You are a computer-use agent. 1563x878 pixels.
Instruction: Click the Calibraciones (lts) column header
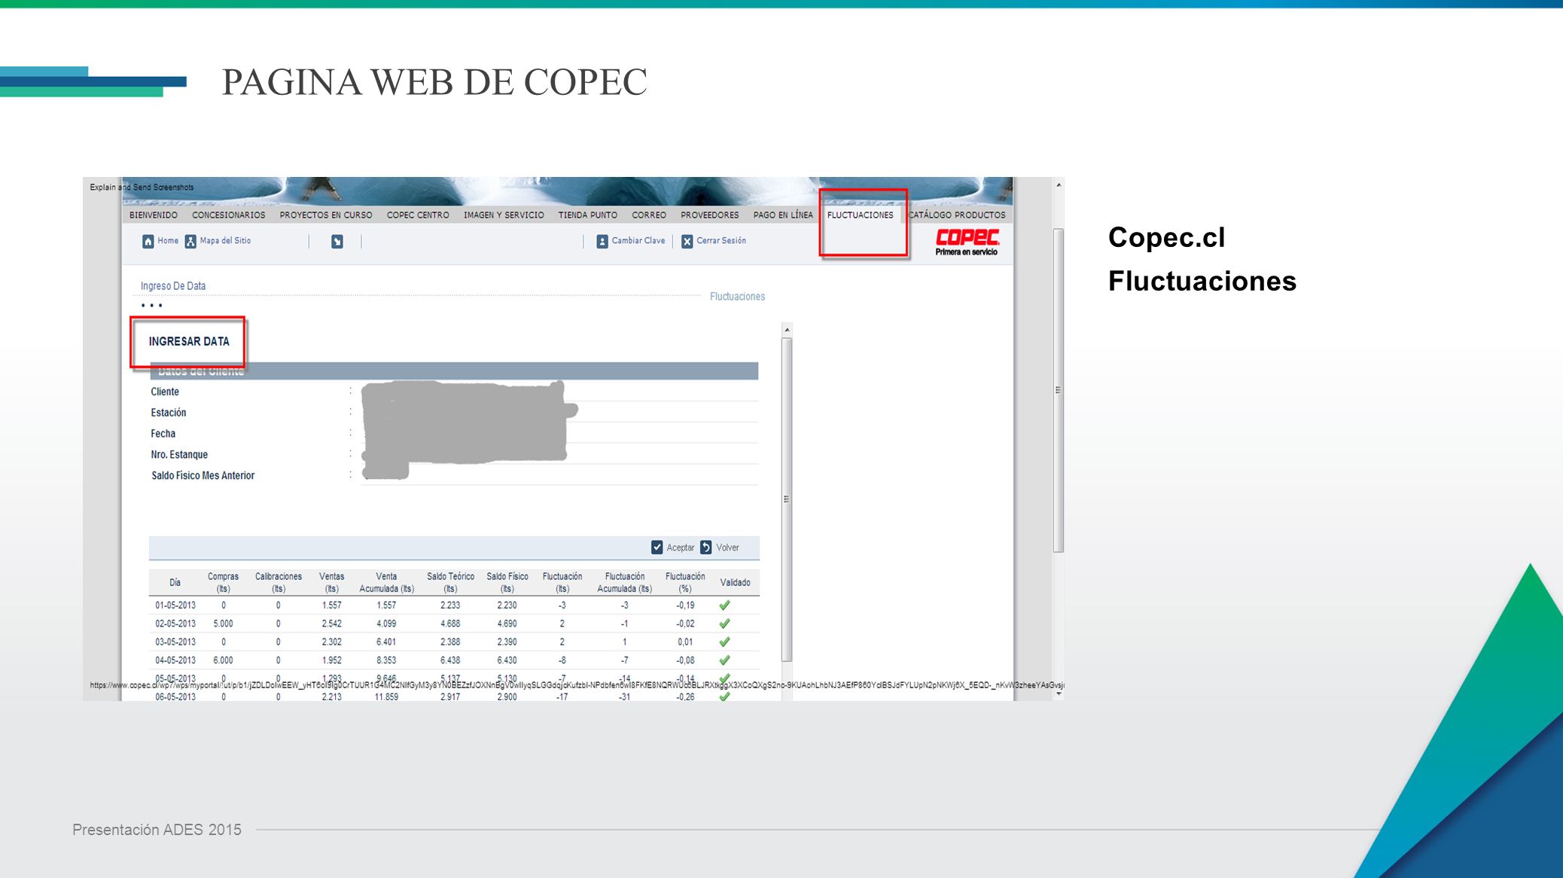[279, 583]
